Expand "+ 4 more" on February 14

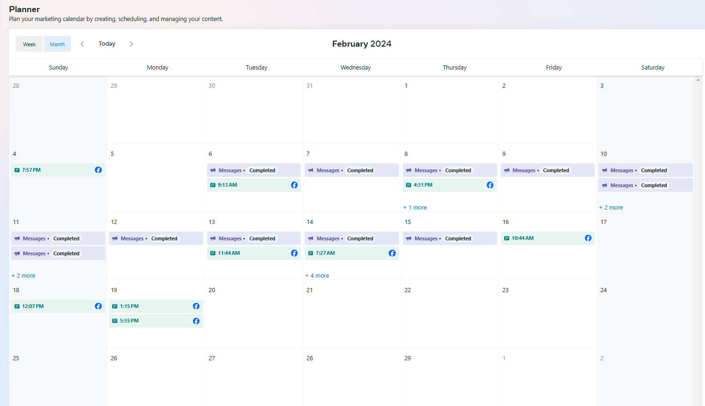click(x=317, y=276)
